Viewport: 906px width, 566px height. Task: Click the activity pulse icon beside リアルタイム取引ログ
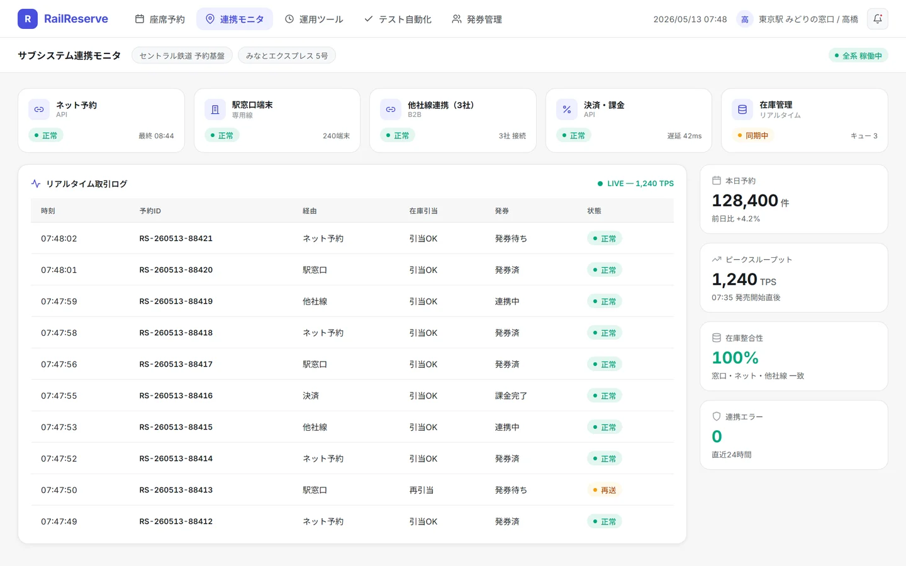pos(36,184)
